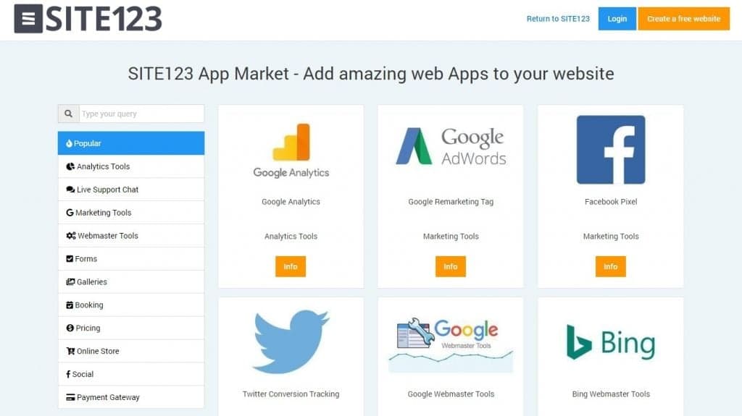
Task: Click the Facebook logo tile
Action: tap(610, 150)
